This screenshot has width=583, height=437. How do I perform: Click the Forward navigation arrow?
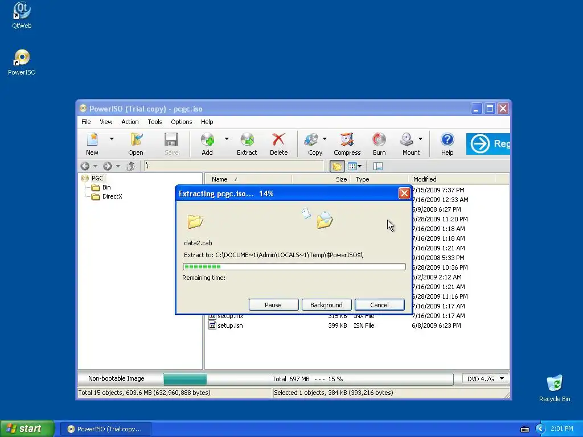point(108,166)
